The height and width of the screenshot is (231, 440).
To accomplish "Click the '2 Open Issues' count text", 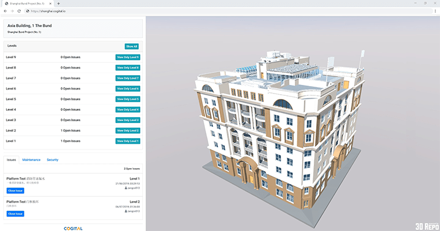I will (132, 169).
